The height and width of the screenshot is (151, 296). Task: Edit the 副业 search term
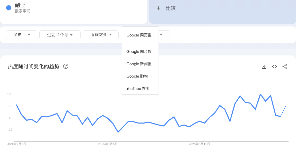click(20, 5)
